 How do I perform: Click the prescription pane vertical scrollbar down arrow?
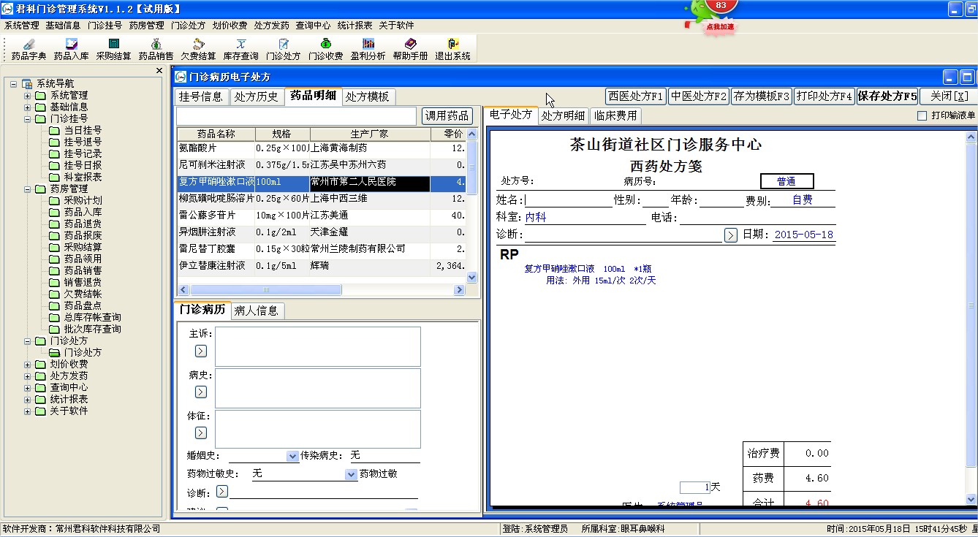pos(971,500)
